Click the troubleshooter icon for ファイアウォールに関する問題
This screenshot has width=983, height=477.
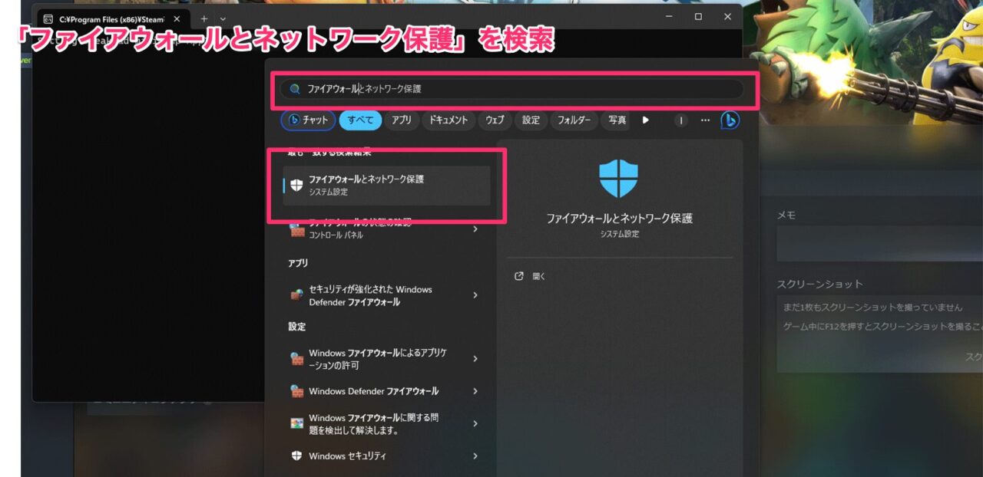pos(296,423)
